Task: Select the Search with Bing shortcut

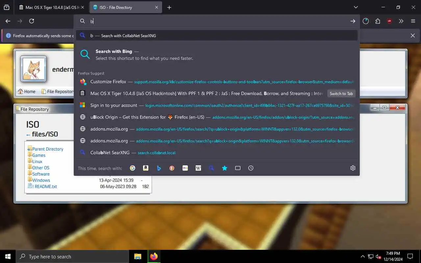Action: (217, 55)
